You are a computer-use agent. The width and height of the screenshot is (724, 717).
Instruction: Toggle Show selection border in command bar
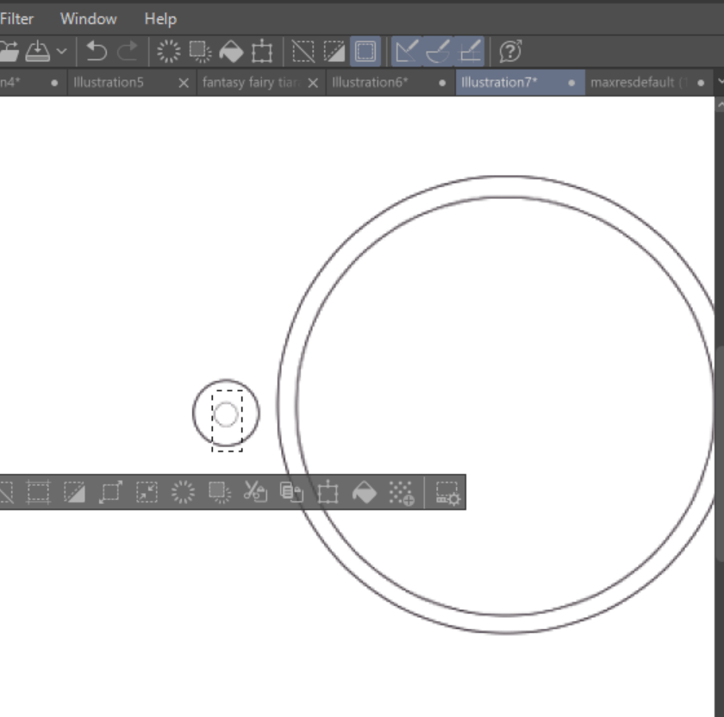[365, 52]
